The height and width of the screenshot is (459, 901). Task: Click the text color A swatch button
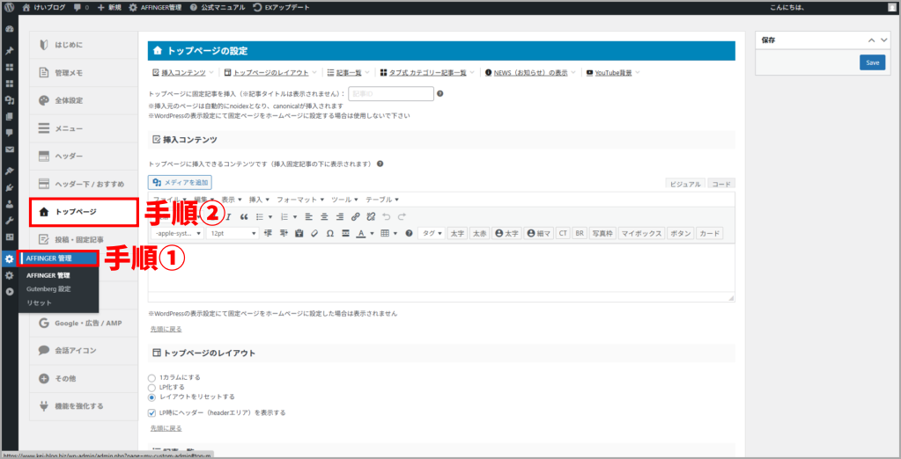coord(361,233)
